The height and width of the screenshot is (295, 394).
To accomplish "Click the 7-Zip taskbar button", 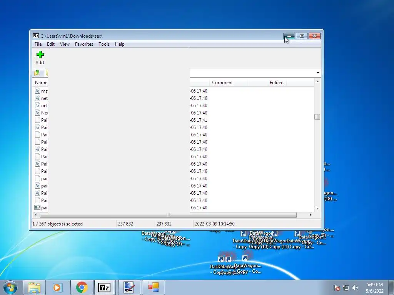I will tap(104, 287).
